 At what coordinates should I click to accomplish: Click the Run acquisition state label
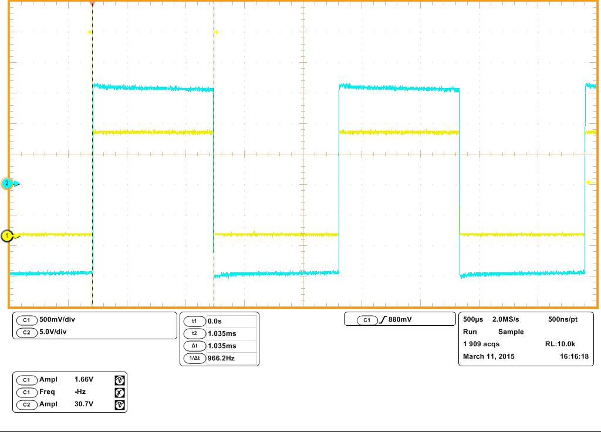point(470,332)
